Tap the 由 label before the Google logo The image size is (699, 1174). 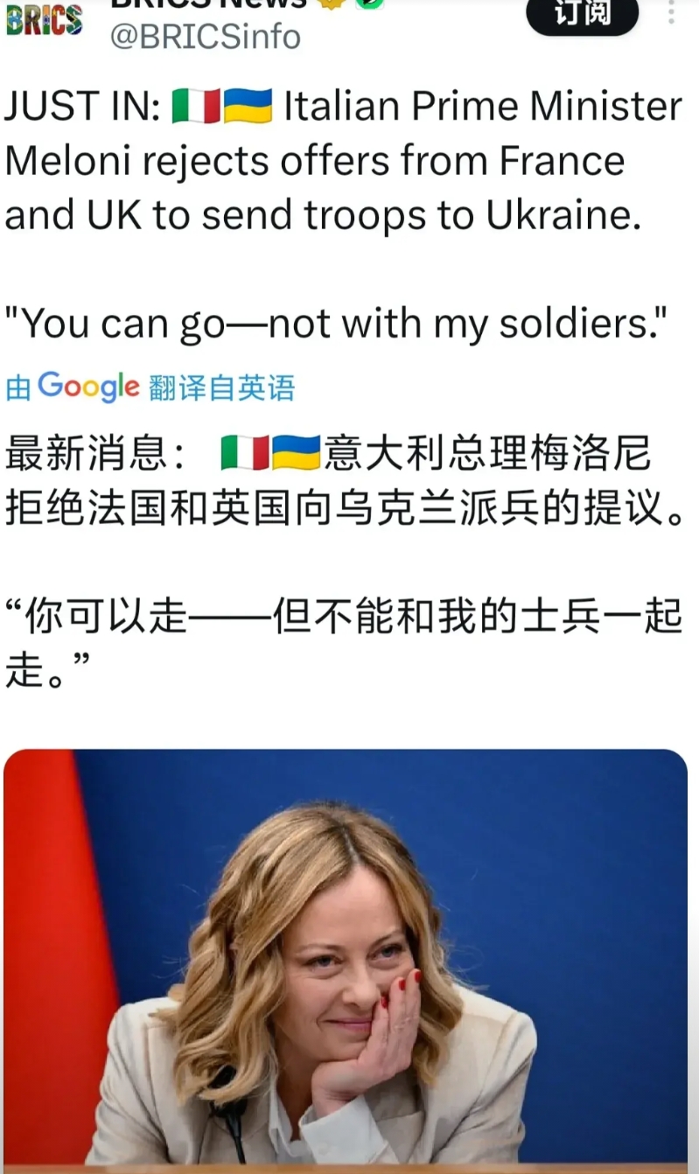click(x=18, y=388)
